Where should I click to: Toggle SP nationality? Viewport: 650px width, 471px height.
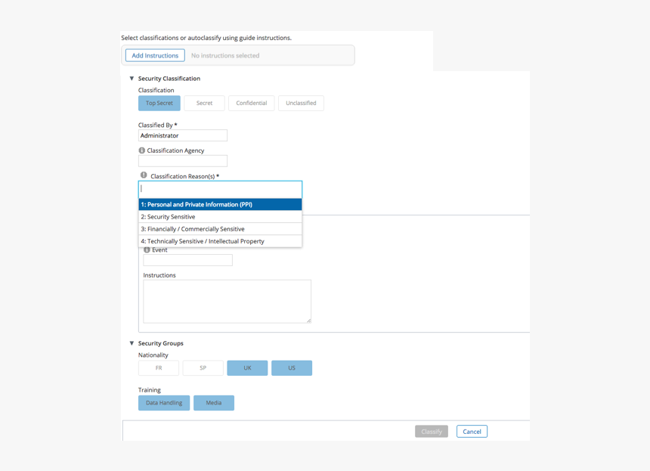[203, 367]
